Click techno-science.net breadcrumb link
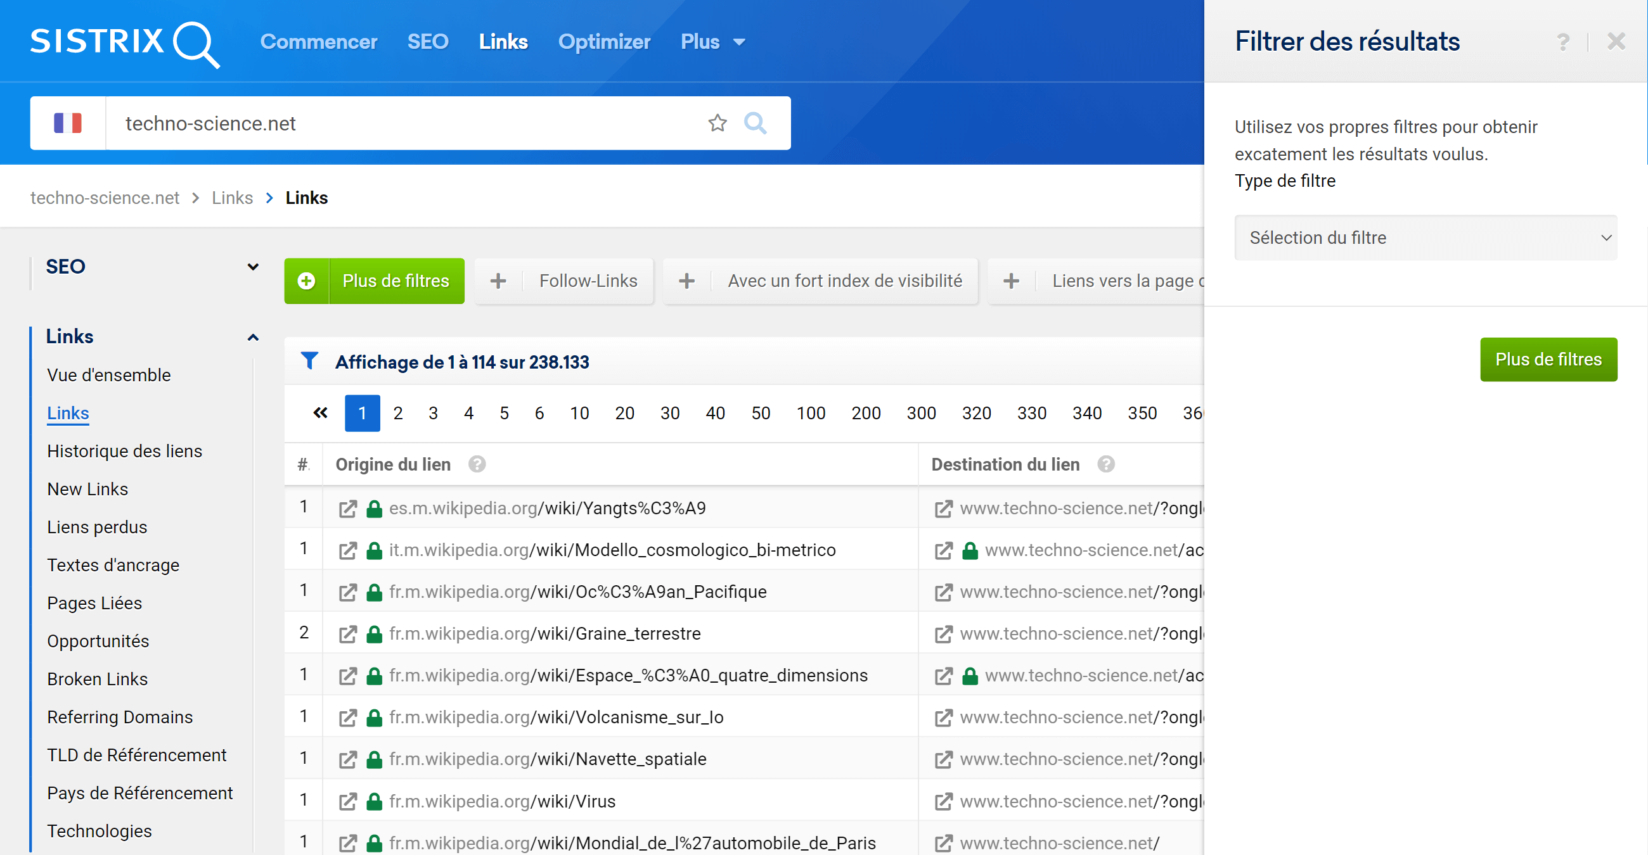The image size is (1648, 855). (105, 198)
